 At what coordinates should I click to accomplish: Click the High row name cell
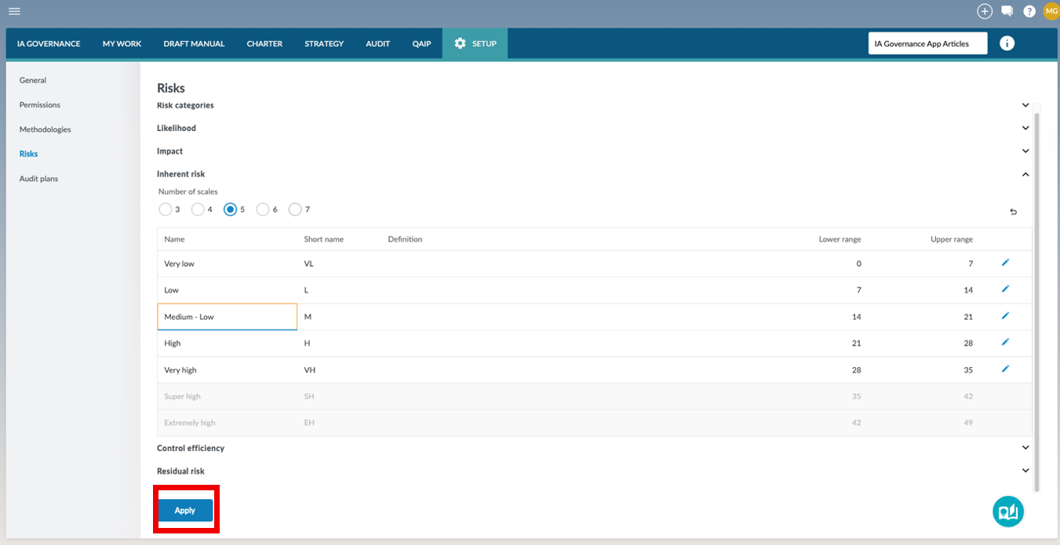228,344
